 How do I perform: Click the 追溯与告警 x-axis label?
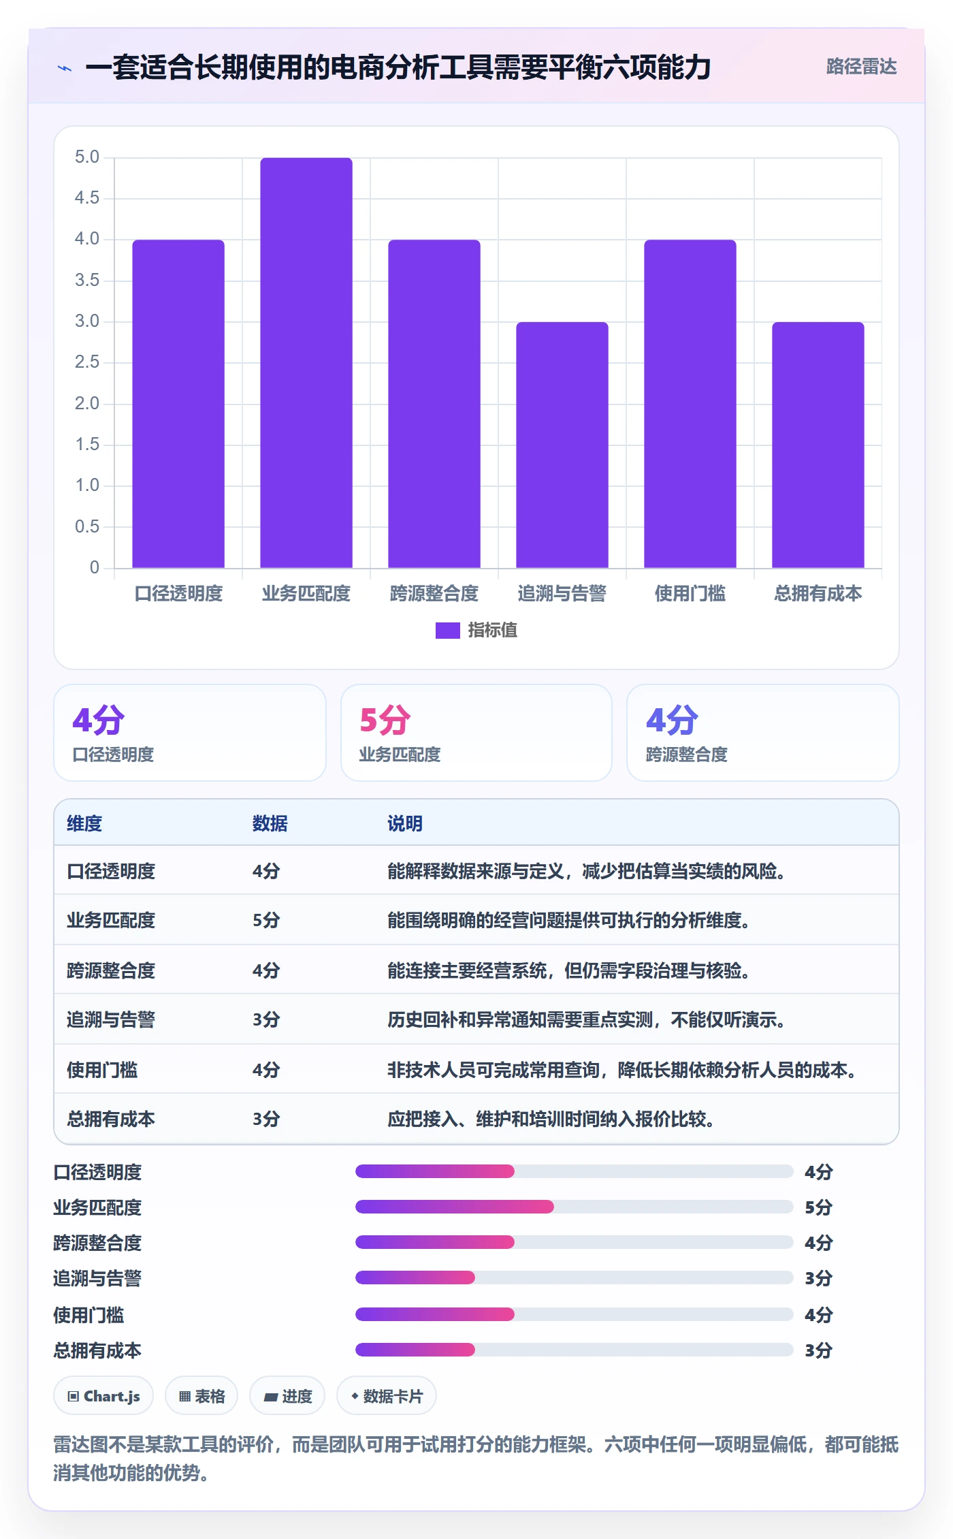click(x=562, y=594)
